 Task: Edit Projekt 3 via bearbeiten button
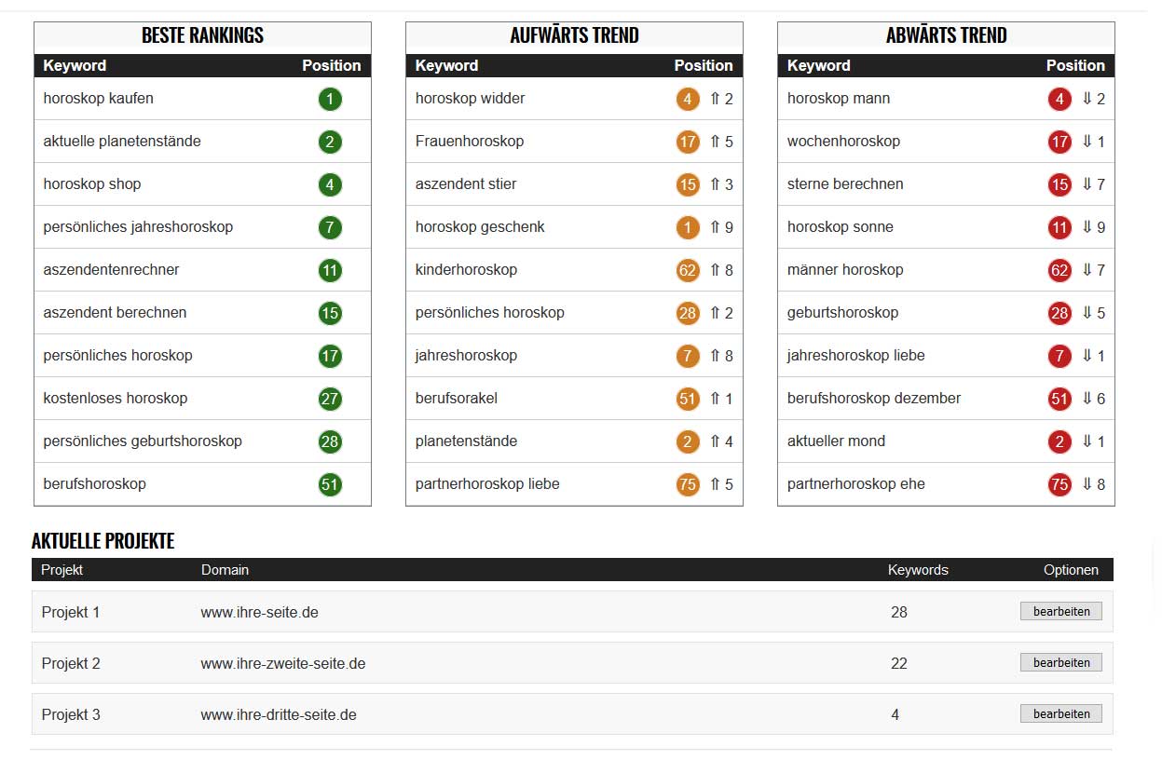tap(1061, 714)
